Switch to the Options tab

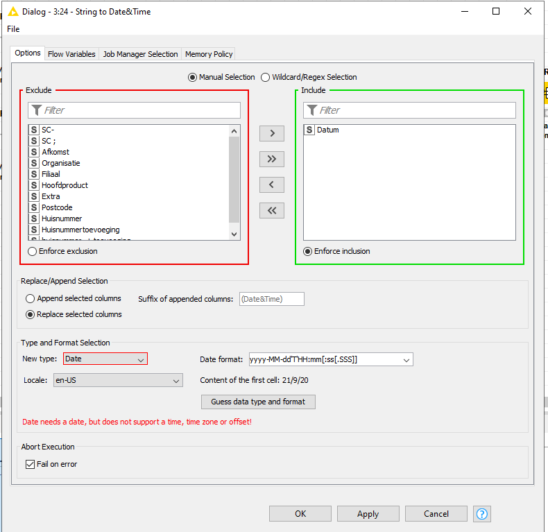[x=28, y=53]
